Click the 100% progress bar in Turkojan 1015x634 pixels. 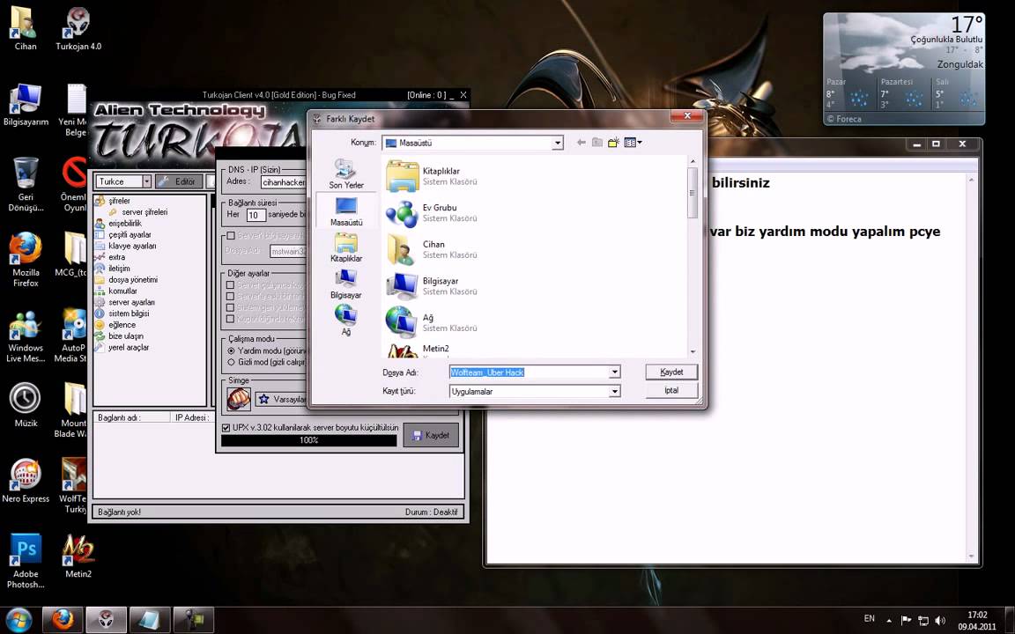(308, 440)
